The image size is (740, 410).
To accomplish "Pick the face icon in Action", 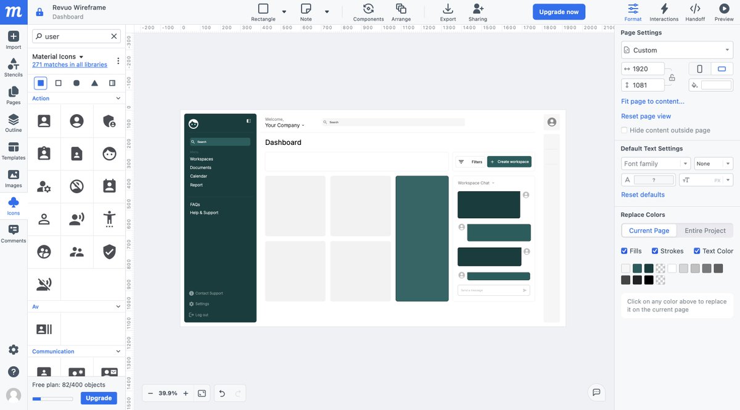I will point(110,154).
